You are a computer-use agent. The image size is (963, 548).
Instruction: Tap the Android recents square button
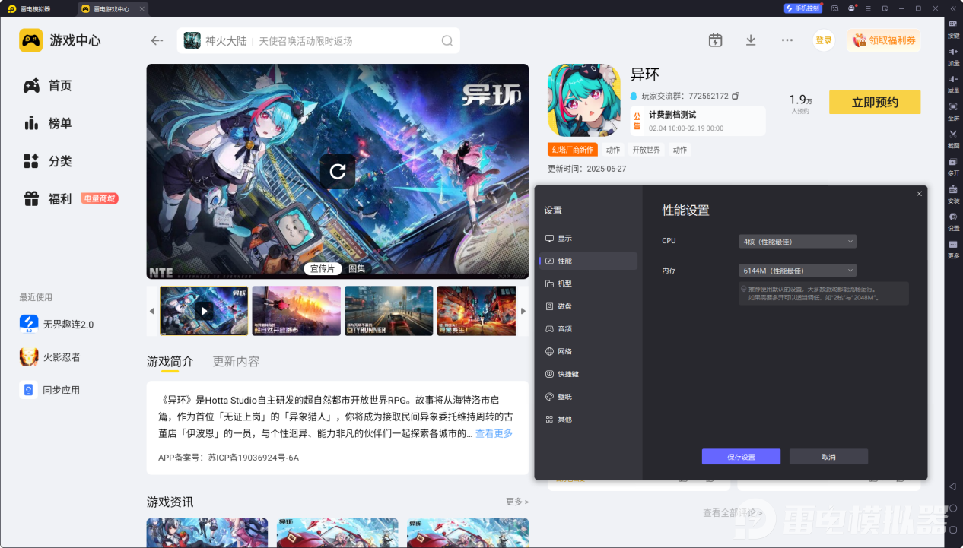coord(953,529)
